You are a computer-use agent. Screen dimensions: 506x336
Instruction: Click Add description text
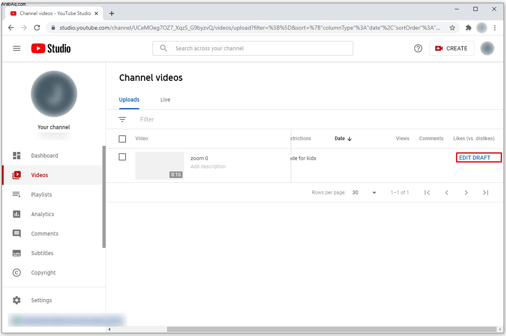coord(208,167)
